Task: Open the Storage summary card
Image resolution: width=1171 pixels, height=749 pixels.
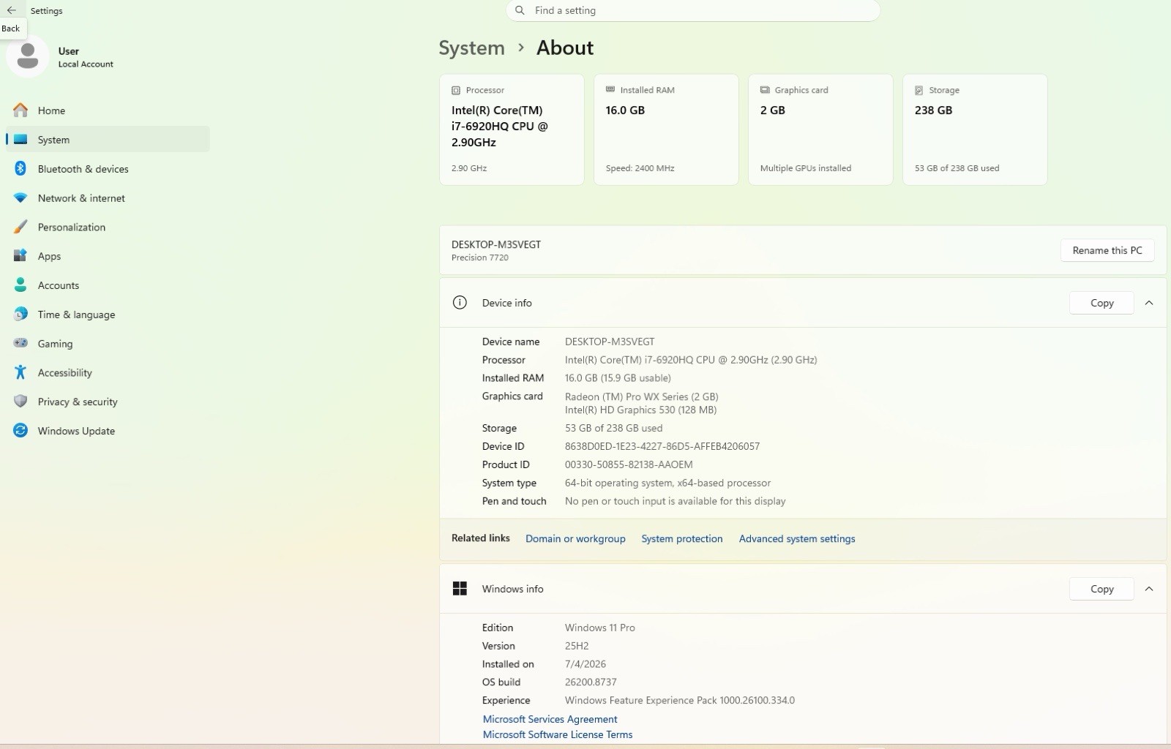Action: click(975, 129)
